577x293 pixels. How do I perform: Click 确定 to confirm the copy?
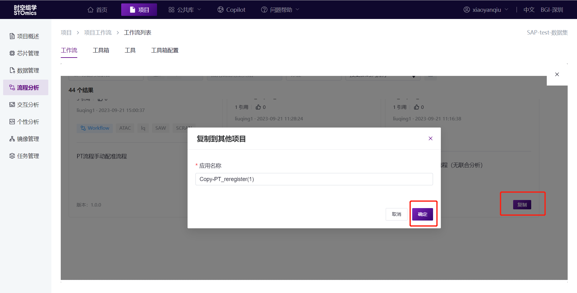[x=422, y=214]
